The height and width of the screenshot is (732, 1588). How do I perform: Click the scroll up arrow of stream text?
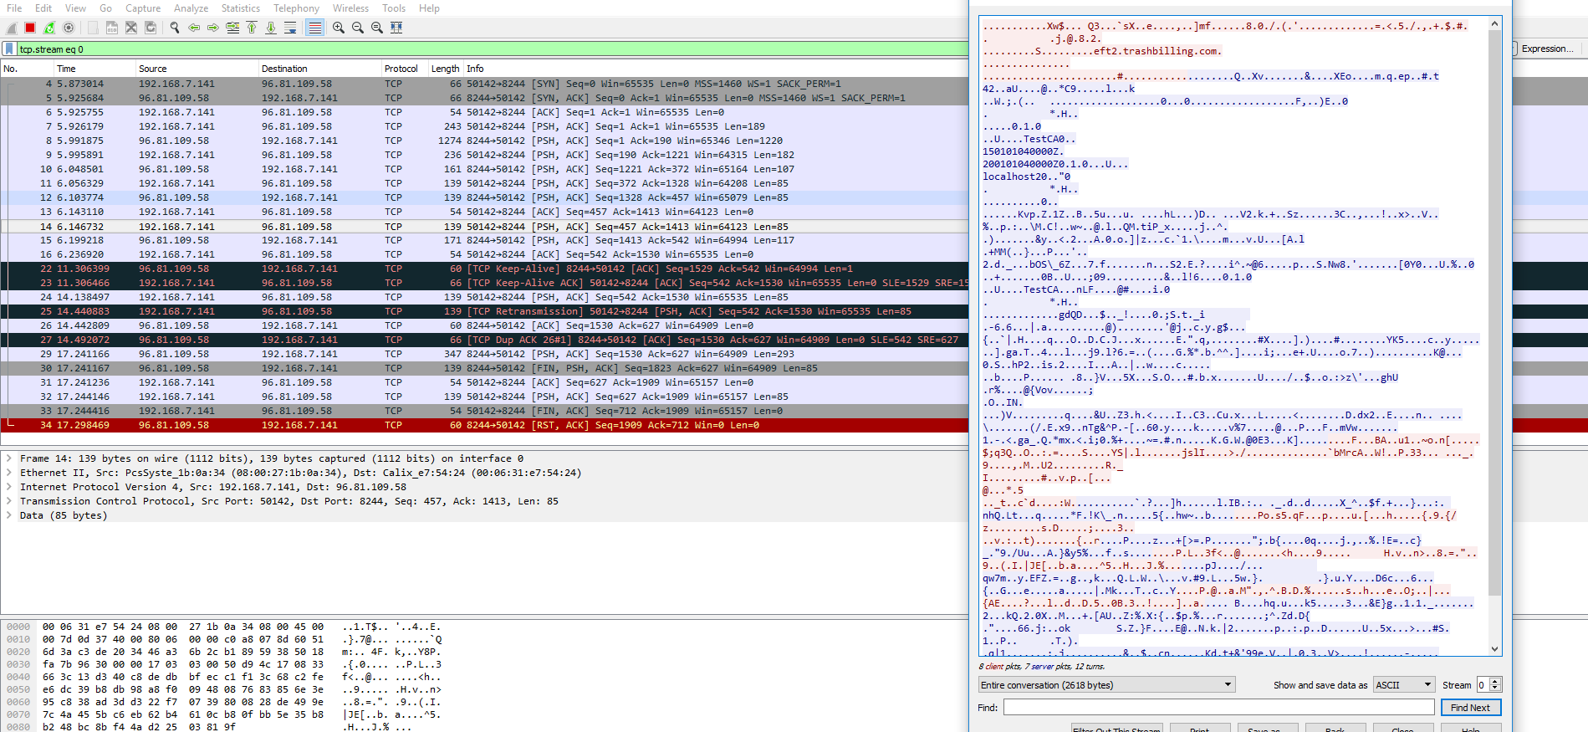tap(1495, 24)
